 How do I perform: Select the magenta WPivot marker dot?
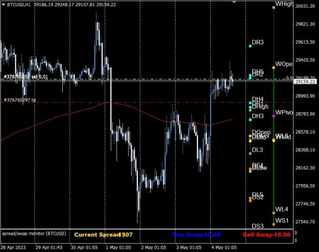point(274,116)
